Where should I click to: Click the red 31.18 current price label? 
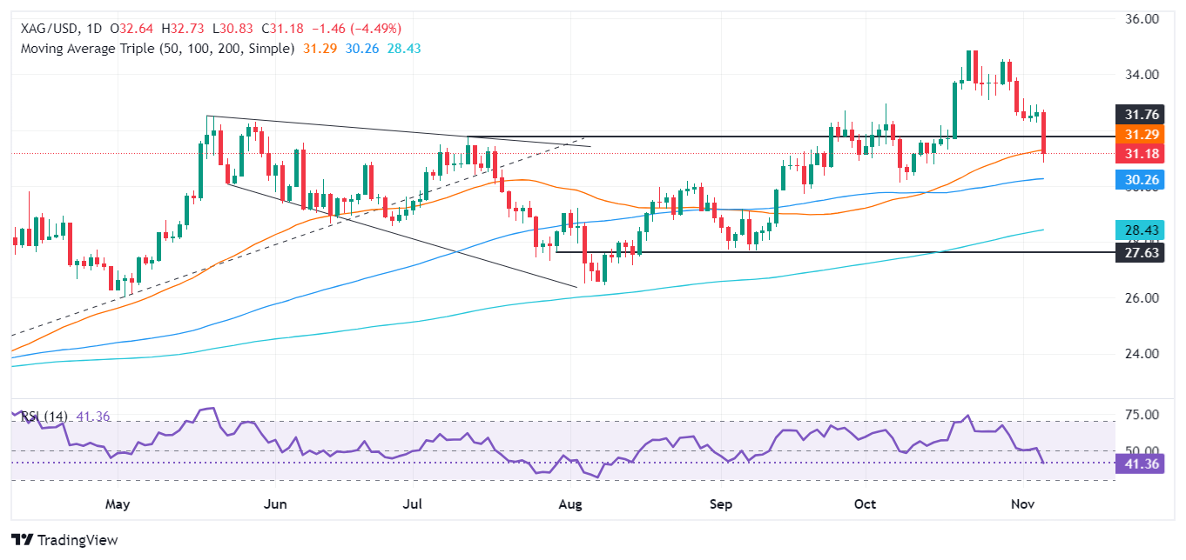click(1140, 154)
